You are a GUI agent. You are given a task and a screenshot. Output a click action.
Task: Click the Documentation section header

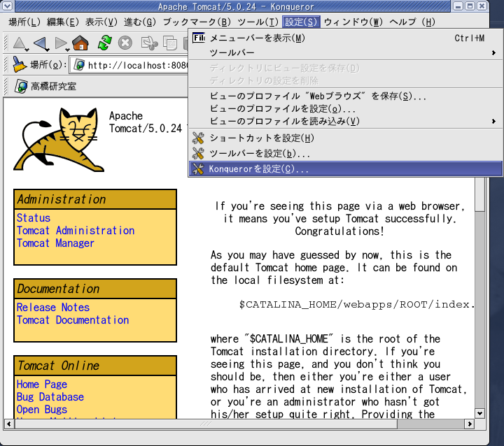pos(95,289)
